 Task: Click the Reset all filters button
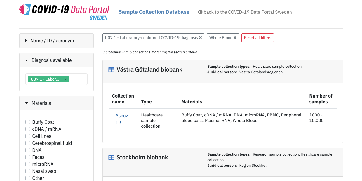pos(257,38)
